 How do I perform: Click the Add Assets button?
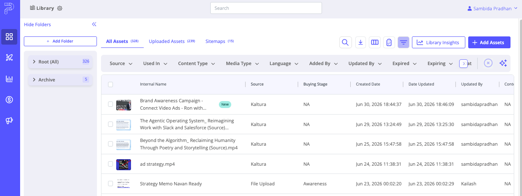pos(489,42)
